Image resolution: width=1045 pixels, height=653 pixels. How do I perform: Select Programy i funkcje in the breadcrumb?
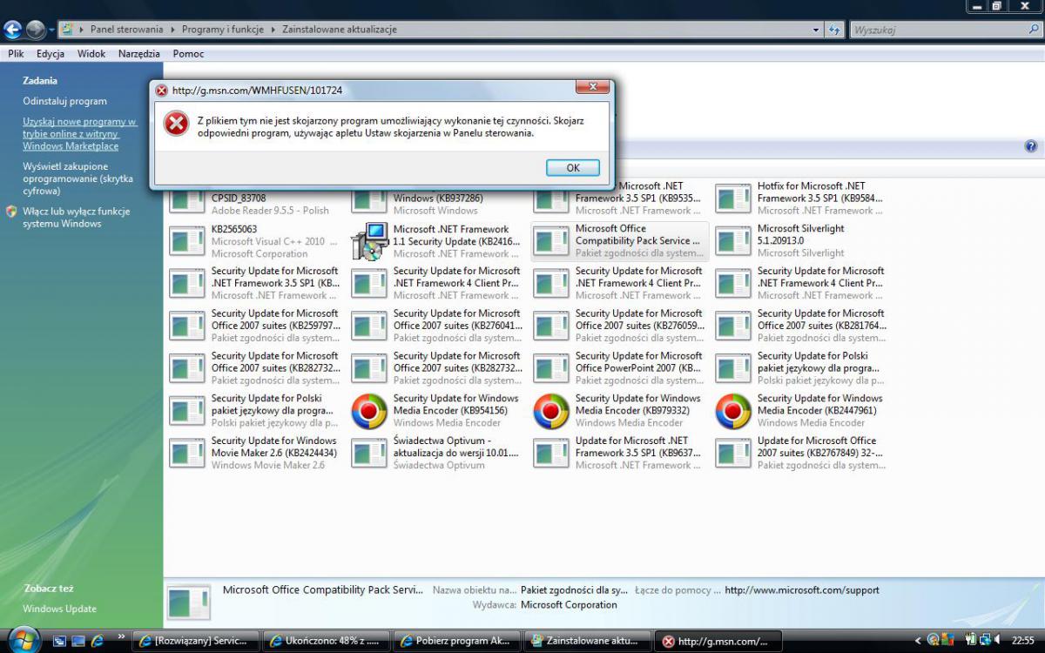[x=223, y=30]
